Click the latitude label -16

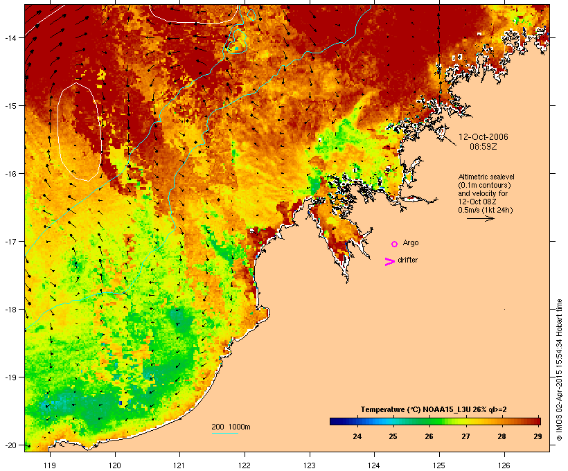(10, 174)
